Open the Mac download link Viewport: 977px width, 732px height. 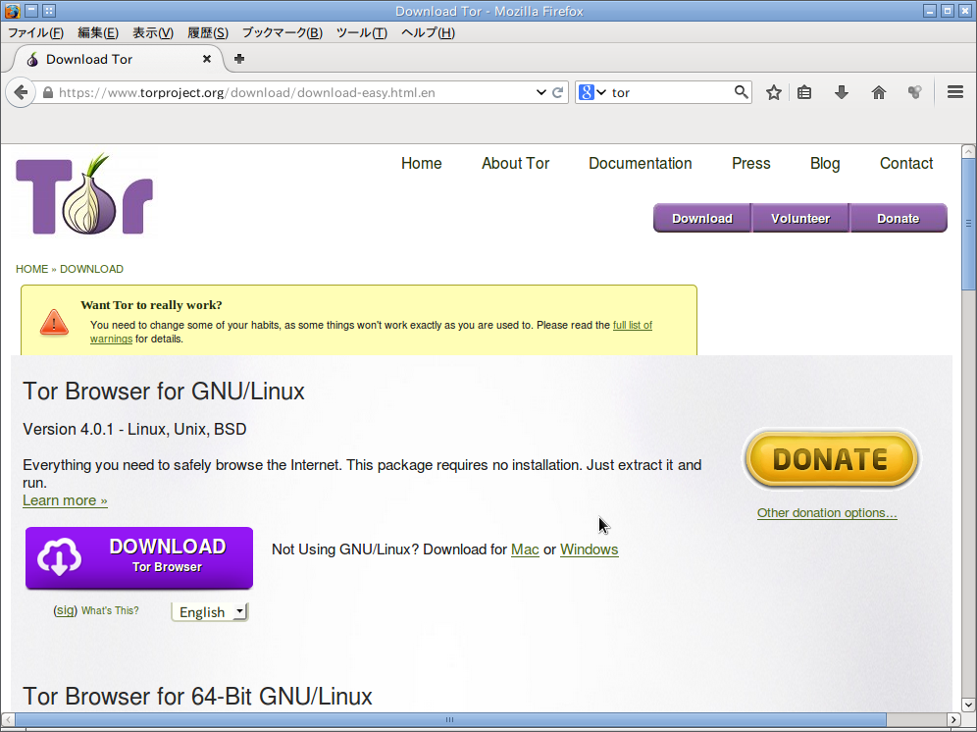(x=525, y=549)
